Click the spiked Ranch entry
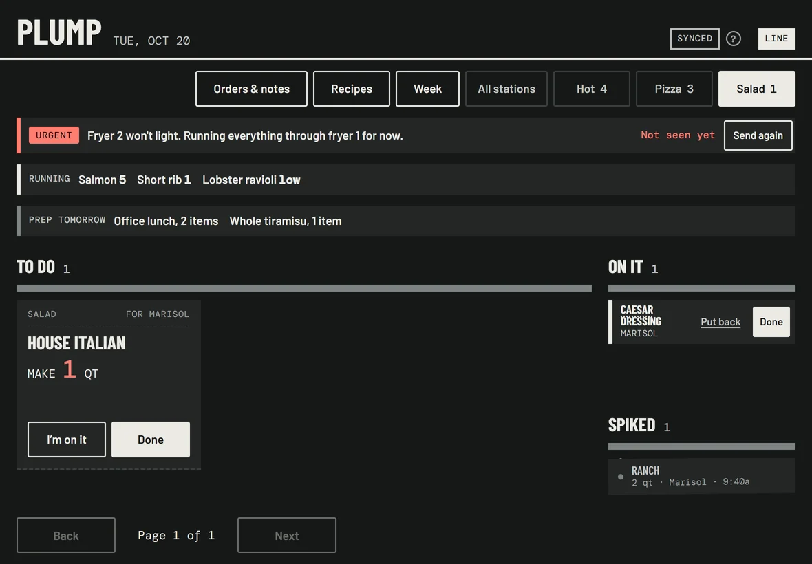This screenshot has width=812, height=564. click(x=702, y=476)
